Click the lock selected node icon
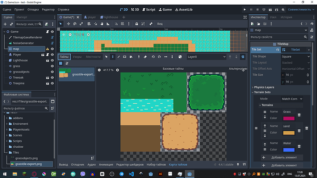 point(136,24)
